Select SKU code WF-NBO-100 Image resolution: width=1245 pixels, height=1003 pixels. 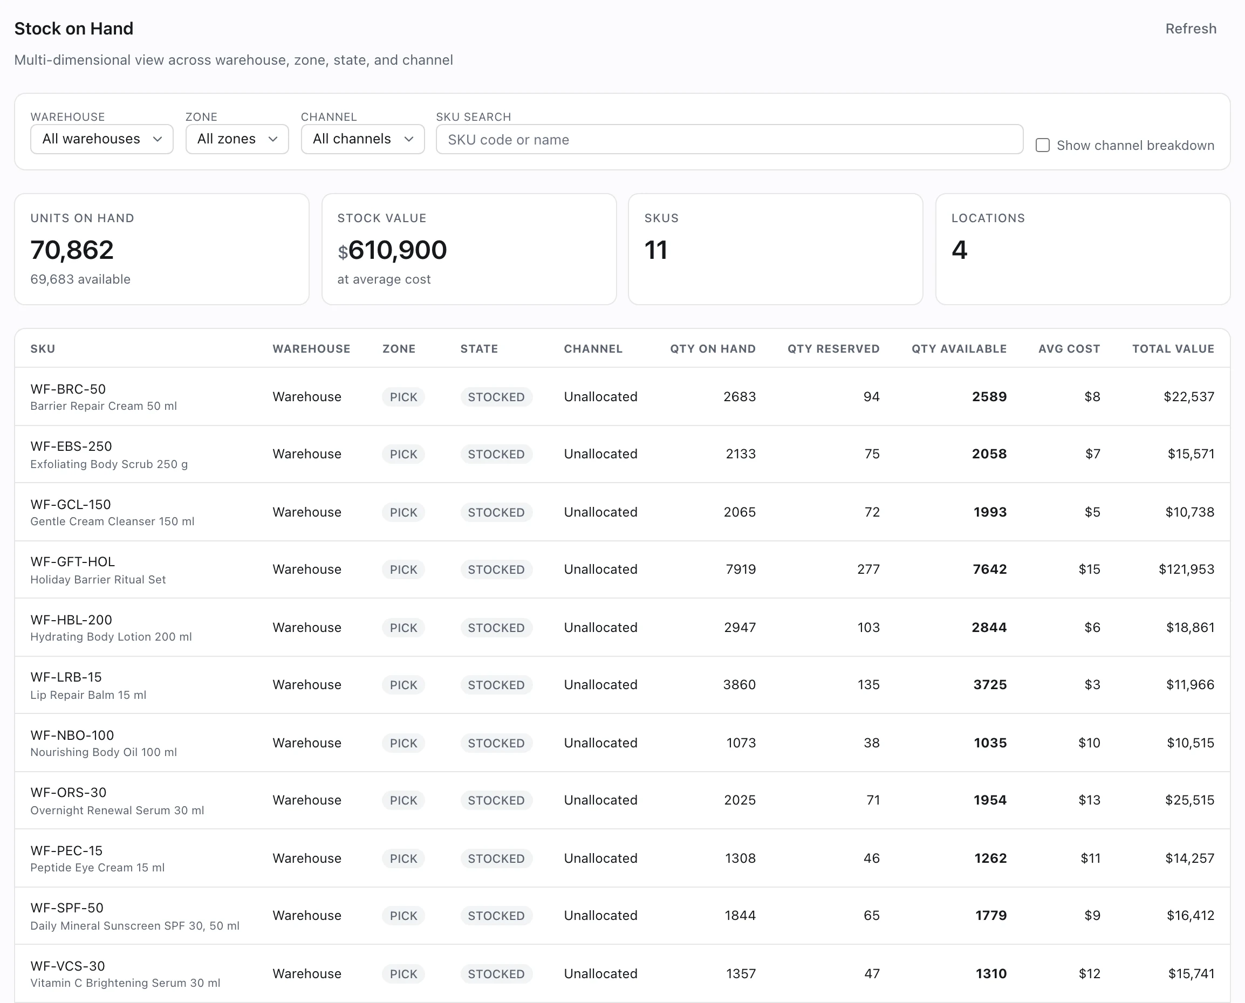tap(72, 735)
